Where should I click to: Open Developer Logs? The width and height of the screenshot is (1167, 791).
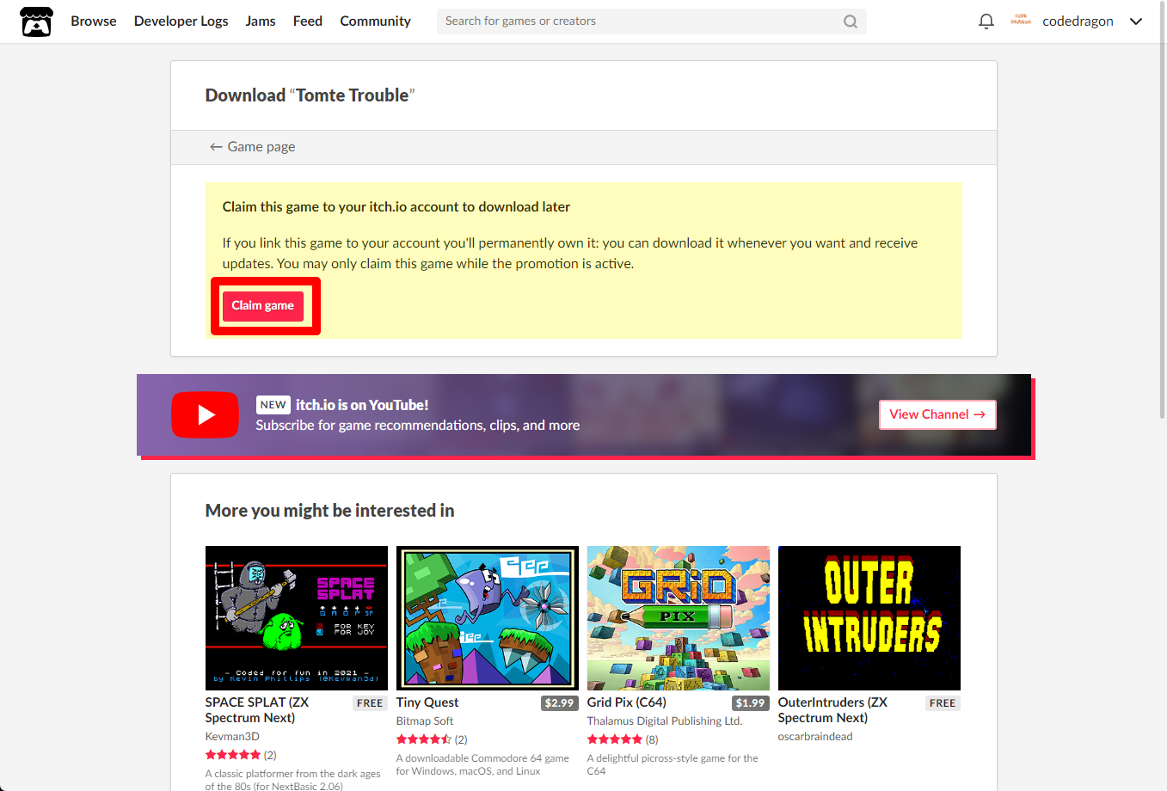click(x=181, y=21)
